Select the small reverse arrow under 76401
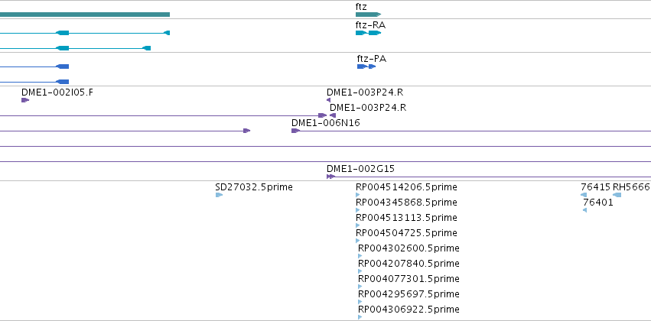Image resolution: width=651 pixels, height=321 pixels. point(584,210)
